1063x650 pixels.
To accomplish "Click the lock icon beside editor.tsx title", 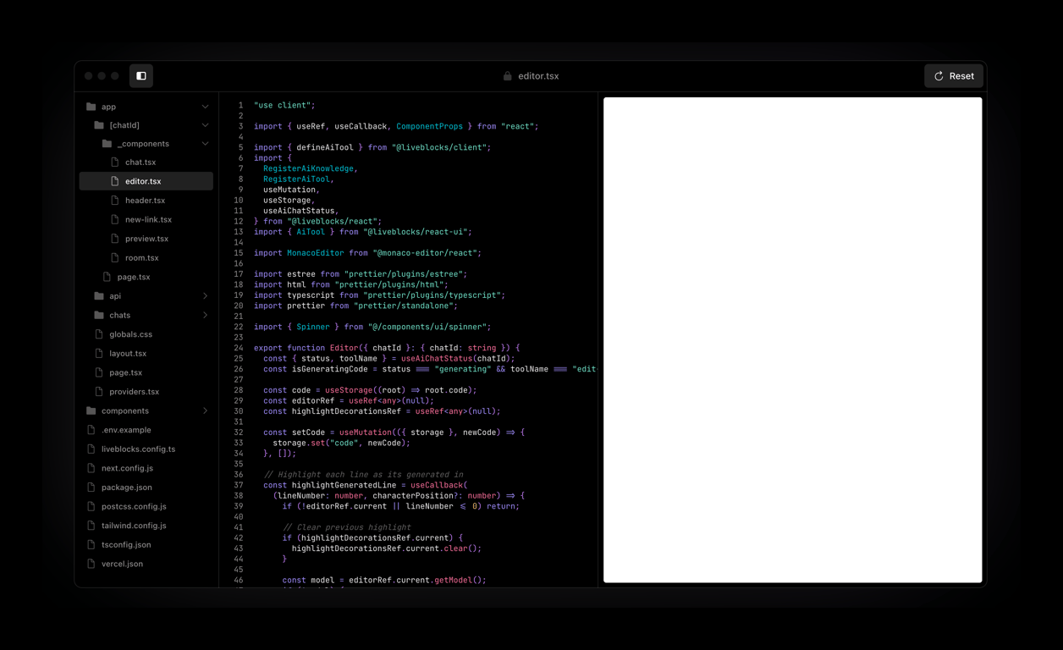I will click(508, 76).
